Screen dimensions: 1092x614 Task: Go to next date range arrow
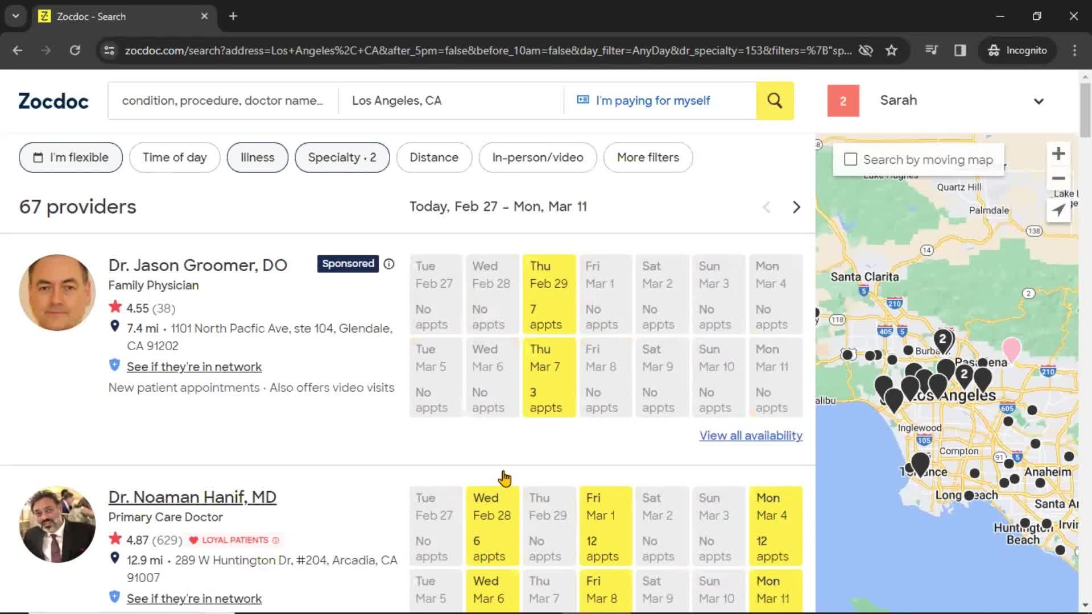pyautogui.click(x=796, y=207)
